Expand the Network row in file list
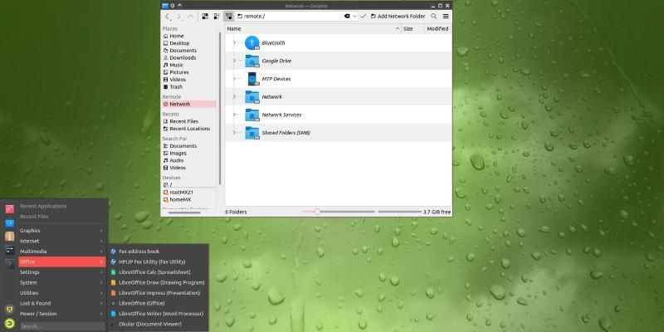The image size is (664, 332). click(x=234, y=96)
